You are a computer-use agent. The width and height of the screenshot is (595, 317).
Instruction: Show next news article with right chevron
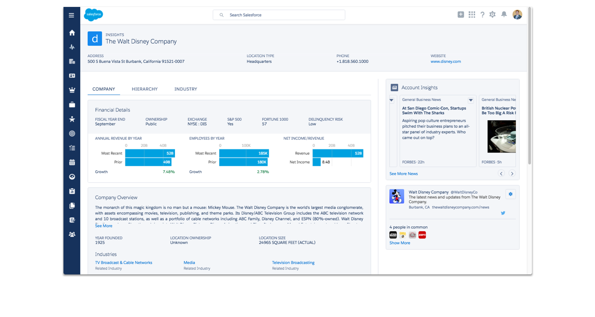coord(512,173)
